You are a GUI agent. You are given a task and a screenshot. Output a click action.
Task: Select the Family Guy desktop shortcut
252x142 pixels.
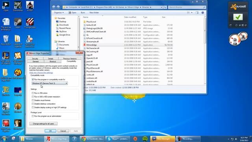click(x=30, y=41)
